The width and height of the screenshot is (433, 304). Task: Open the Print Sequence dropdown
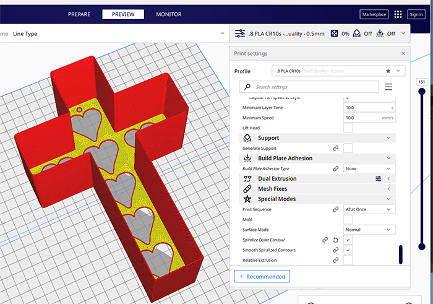click(369, 210)
